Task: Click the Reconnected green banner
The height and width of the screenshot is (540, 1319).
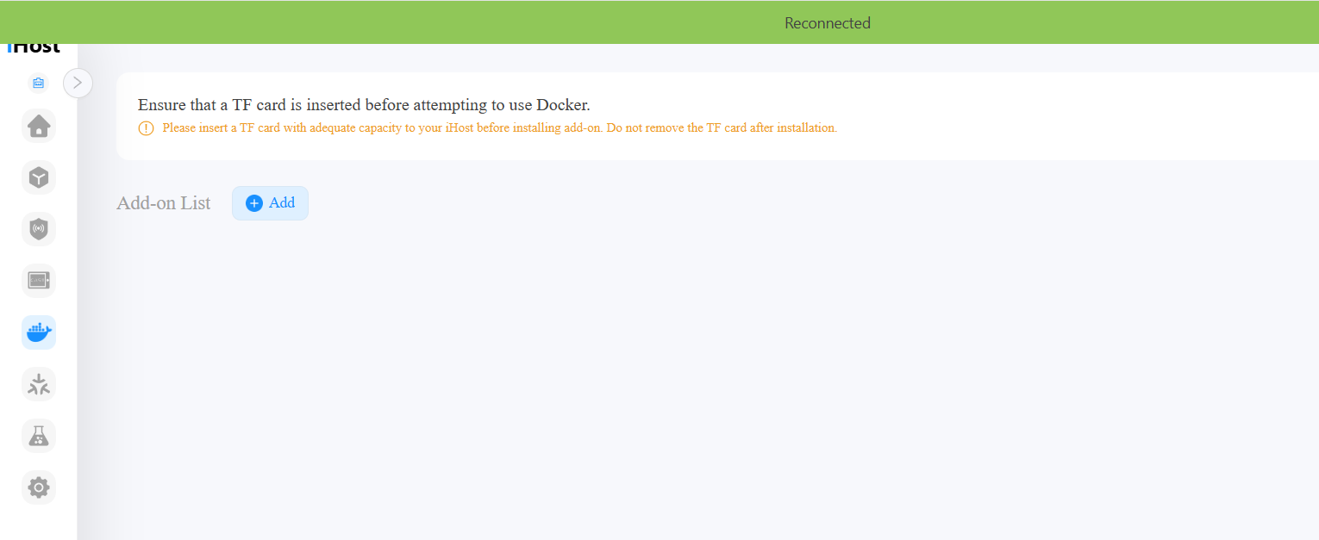Action: [x=659, y=22]
